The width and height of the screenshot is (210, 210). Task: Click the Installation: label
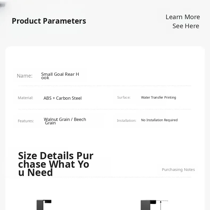tap(127, 120)
